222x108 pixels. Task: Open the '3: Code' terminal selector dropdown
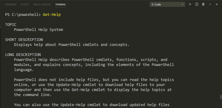pos(167,4)
